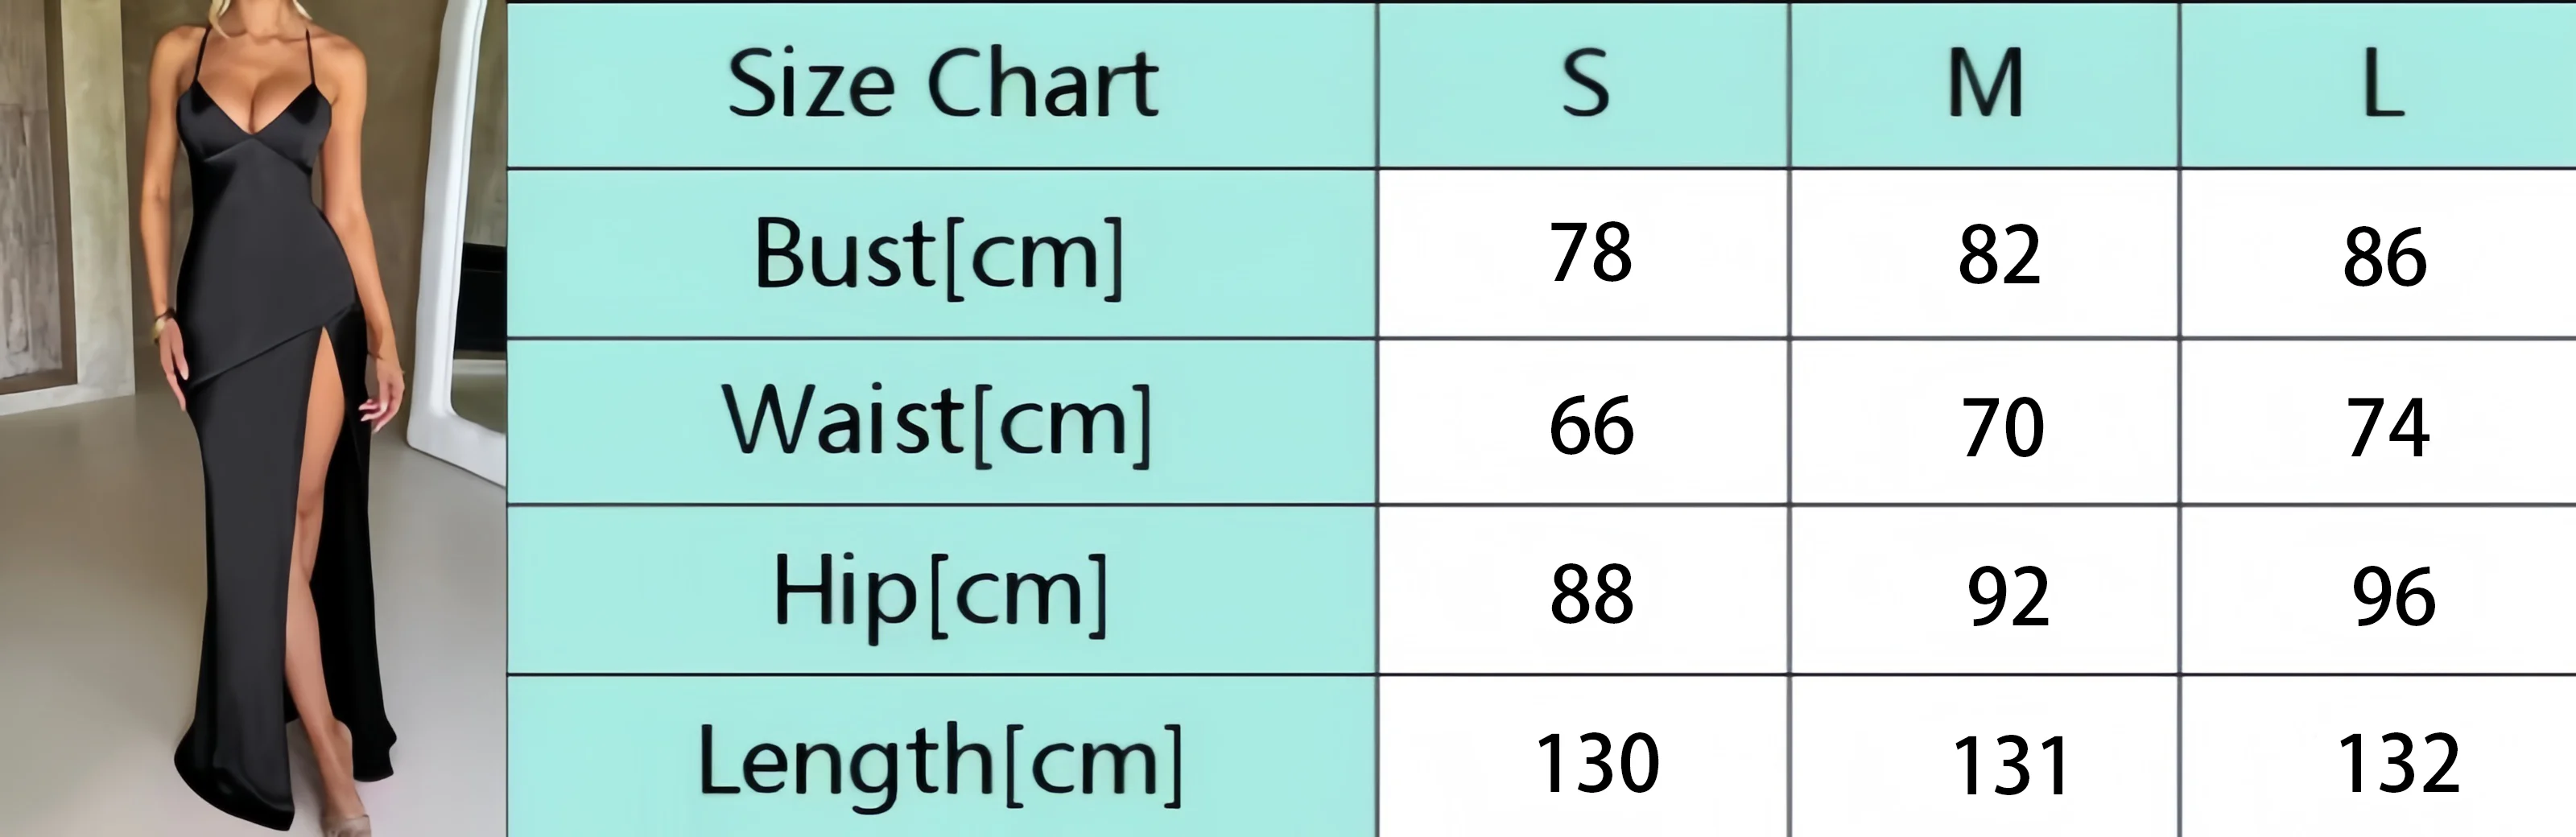Select the Size Chart header cell
Screen dimensions: 2576x837
[942, 85]
